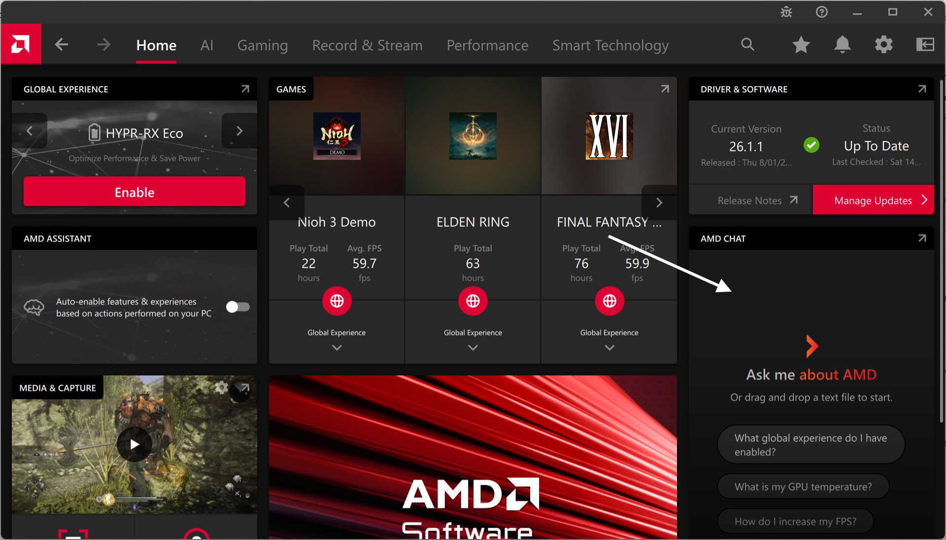The height and width of the screenshot is (540, 946).
Task: Play the captured gameplay video
Action: pyautogui.click(x=134, y=444)
